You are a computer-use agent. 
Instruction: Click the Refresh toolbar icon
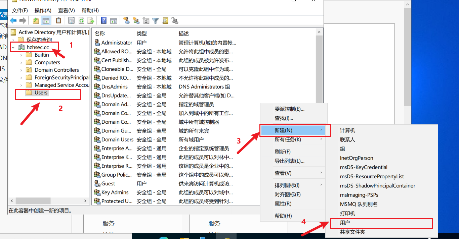click(81, 21)
